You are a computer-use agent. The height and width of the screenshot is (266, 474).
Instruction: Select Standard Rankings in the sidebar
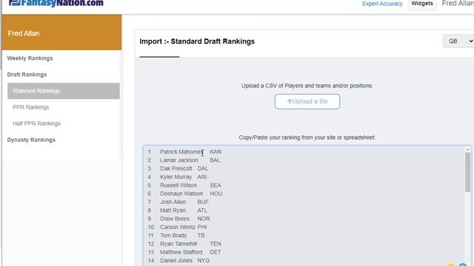click(64, 91)
